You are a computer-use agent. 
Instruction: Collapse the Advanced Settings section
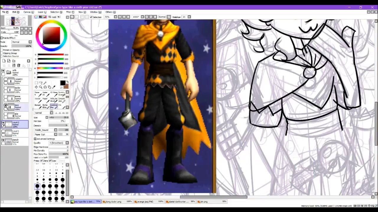[x=35, y=139]
